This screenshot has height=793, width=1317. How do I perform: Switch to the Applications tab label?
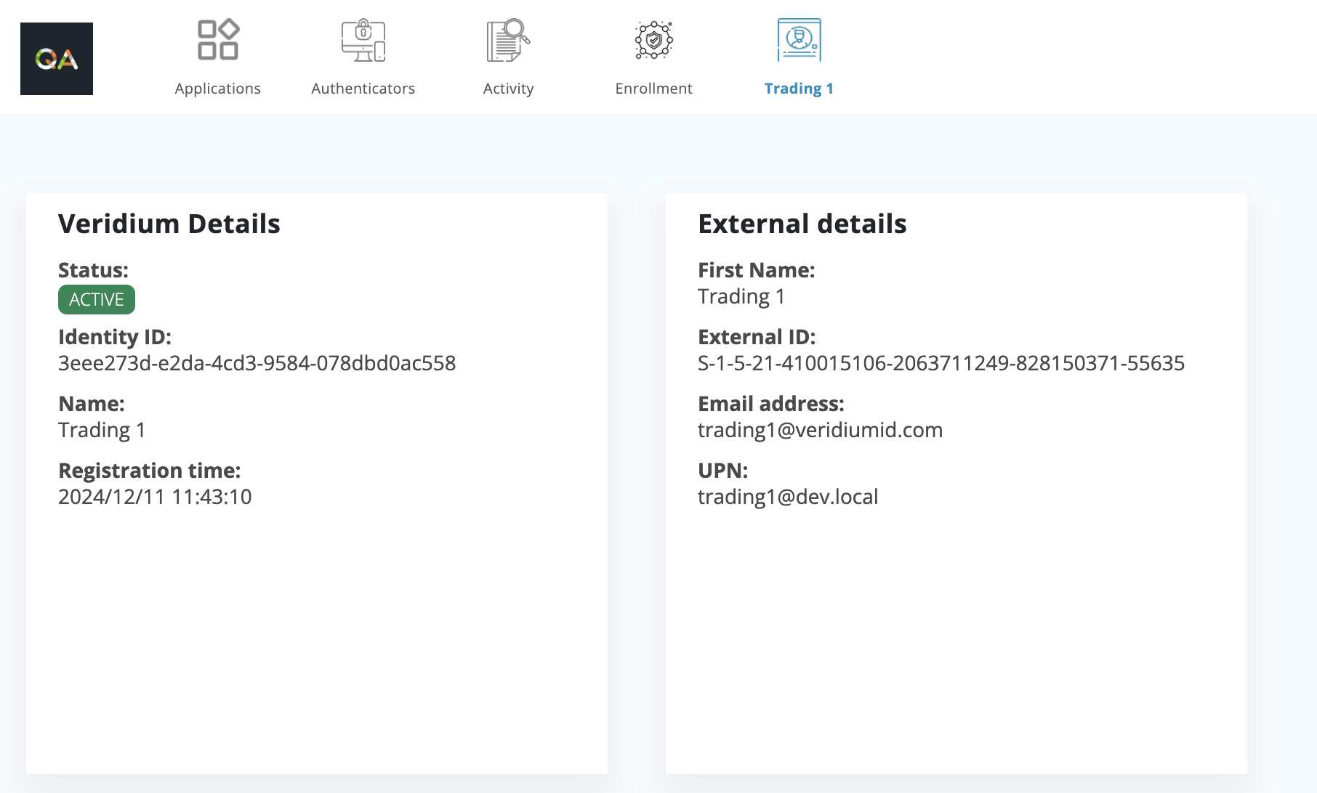(x=217, y=89)
